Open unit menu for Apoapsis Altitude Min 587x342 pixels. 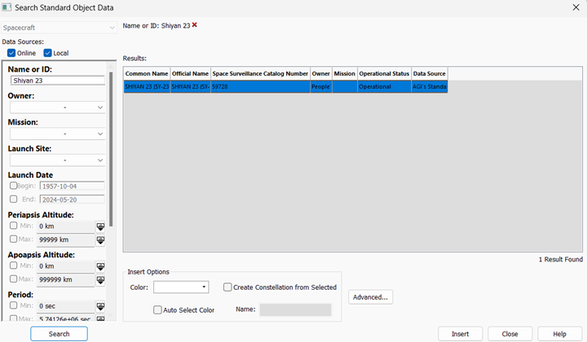pos(100,266)
